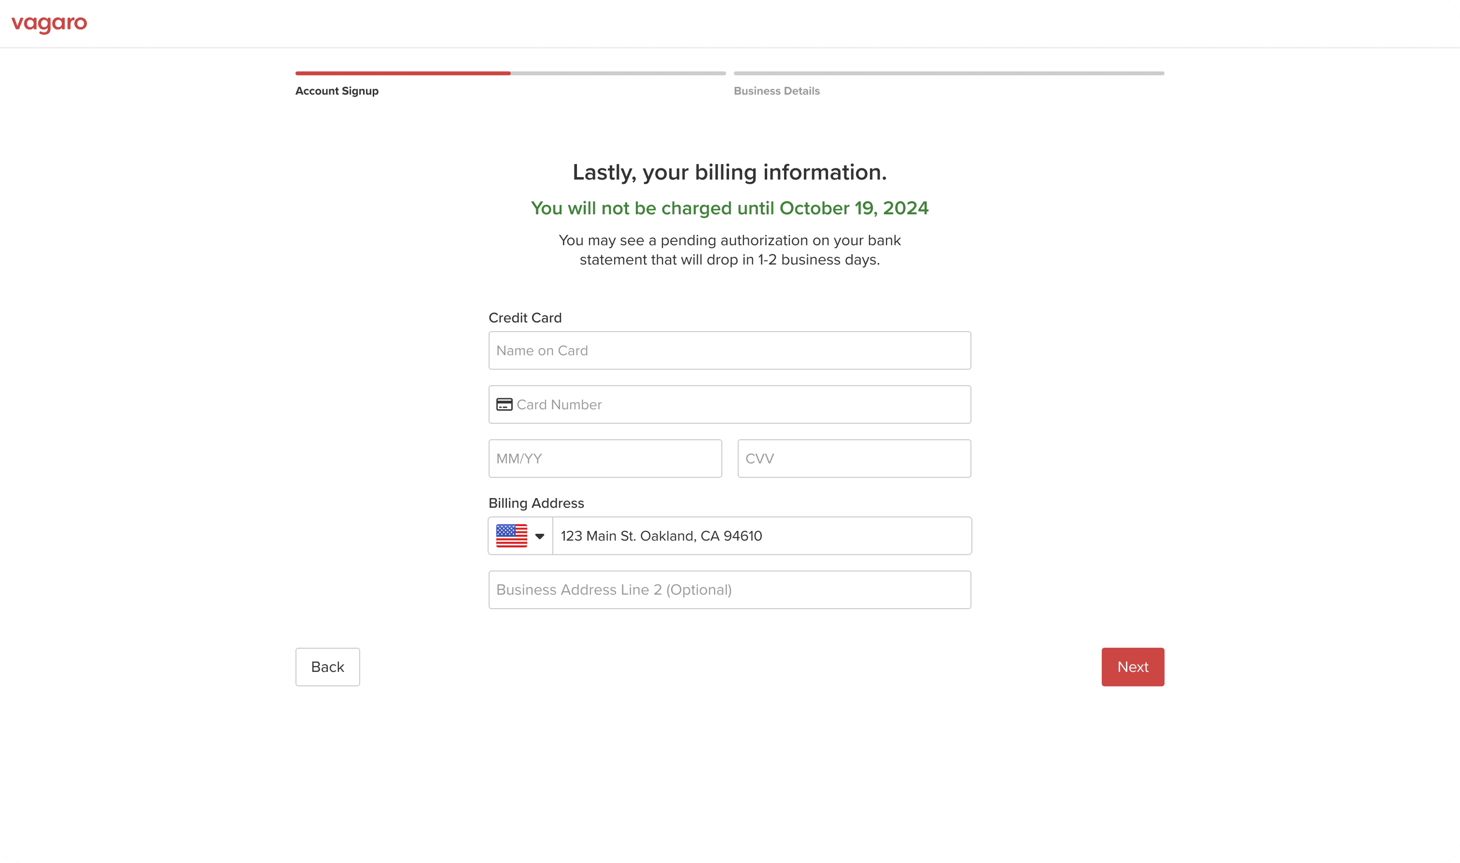
Task: Focus the Name on Card field
Action: tap(730, 351)
